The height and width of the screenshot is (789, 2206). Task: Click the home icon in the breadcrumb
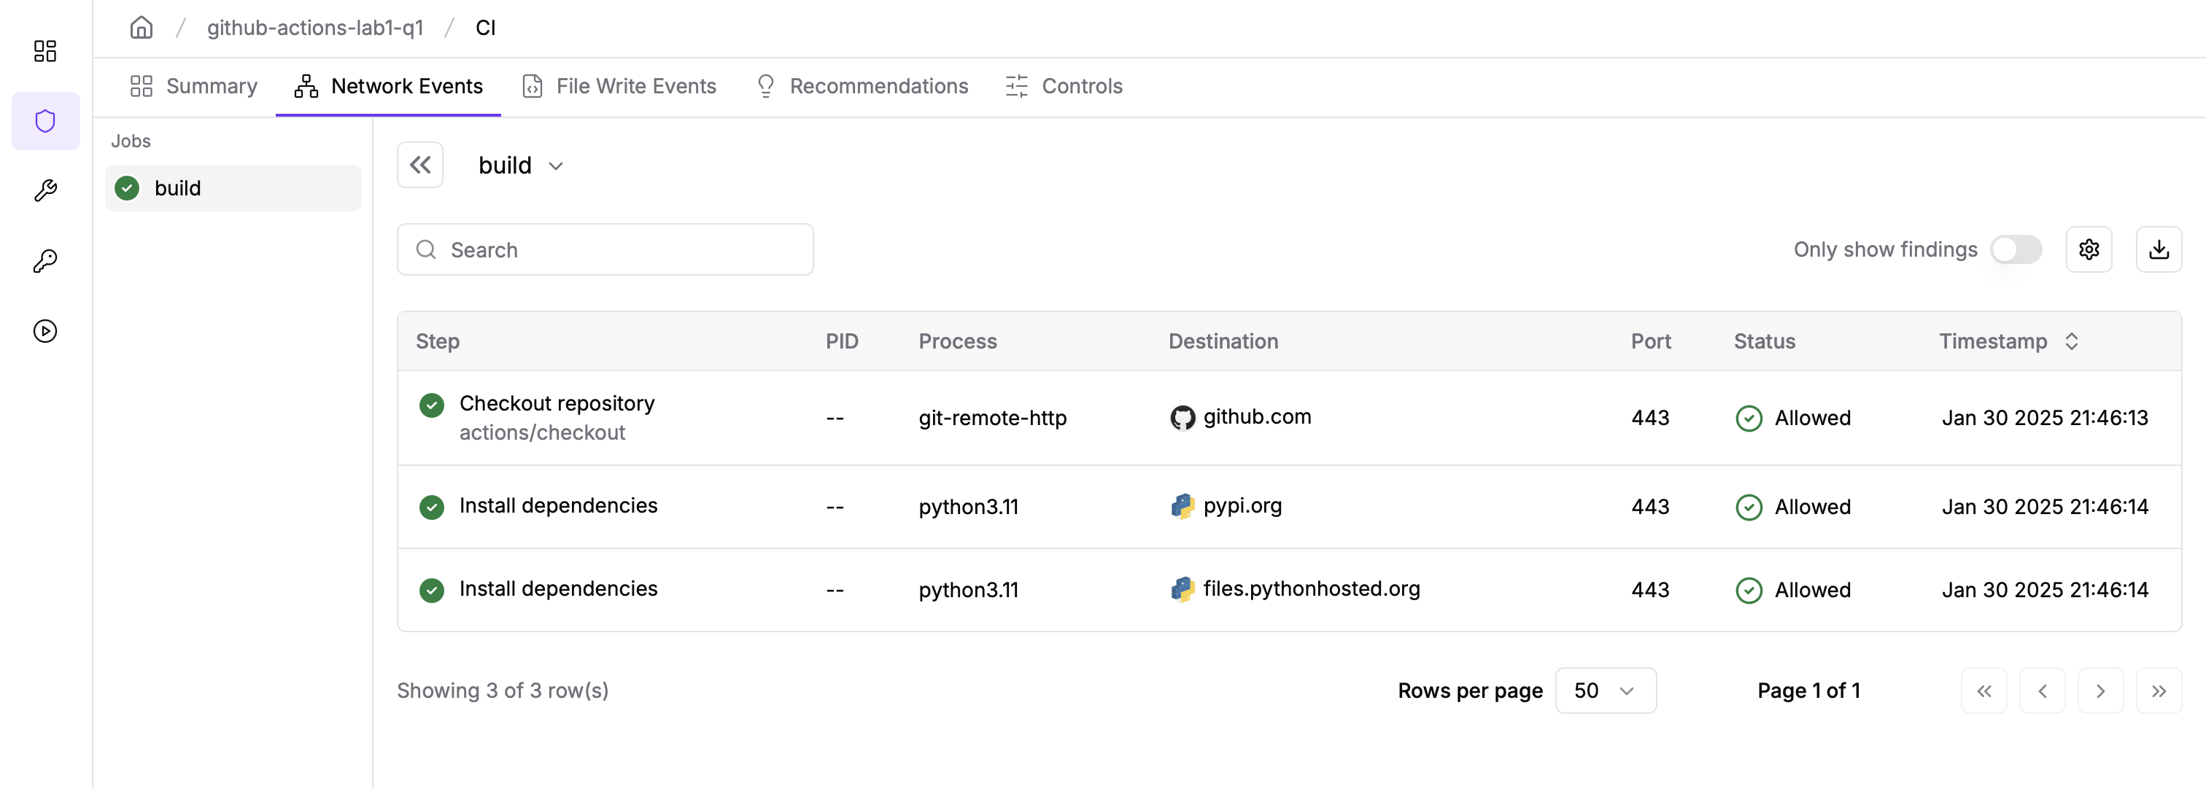[x=142, y=26]
